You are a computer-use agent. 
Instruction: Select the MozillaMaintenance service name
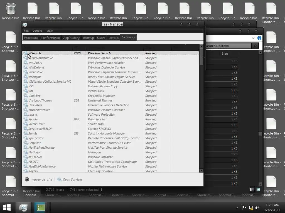coord(42,166)
